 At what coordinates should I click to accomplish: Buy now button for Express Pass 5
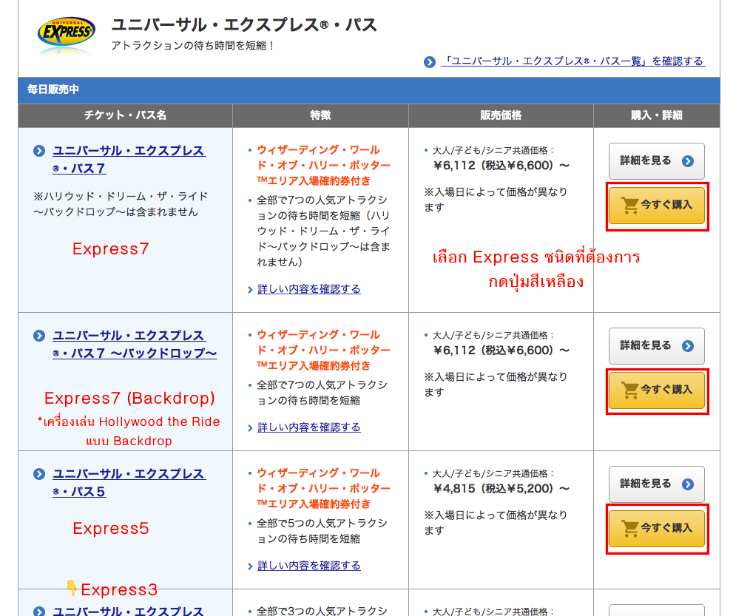tap(656, 529)
